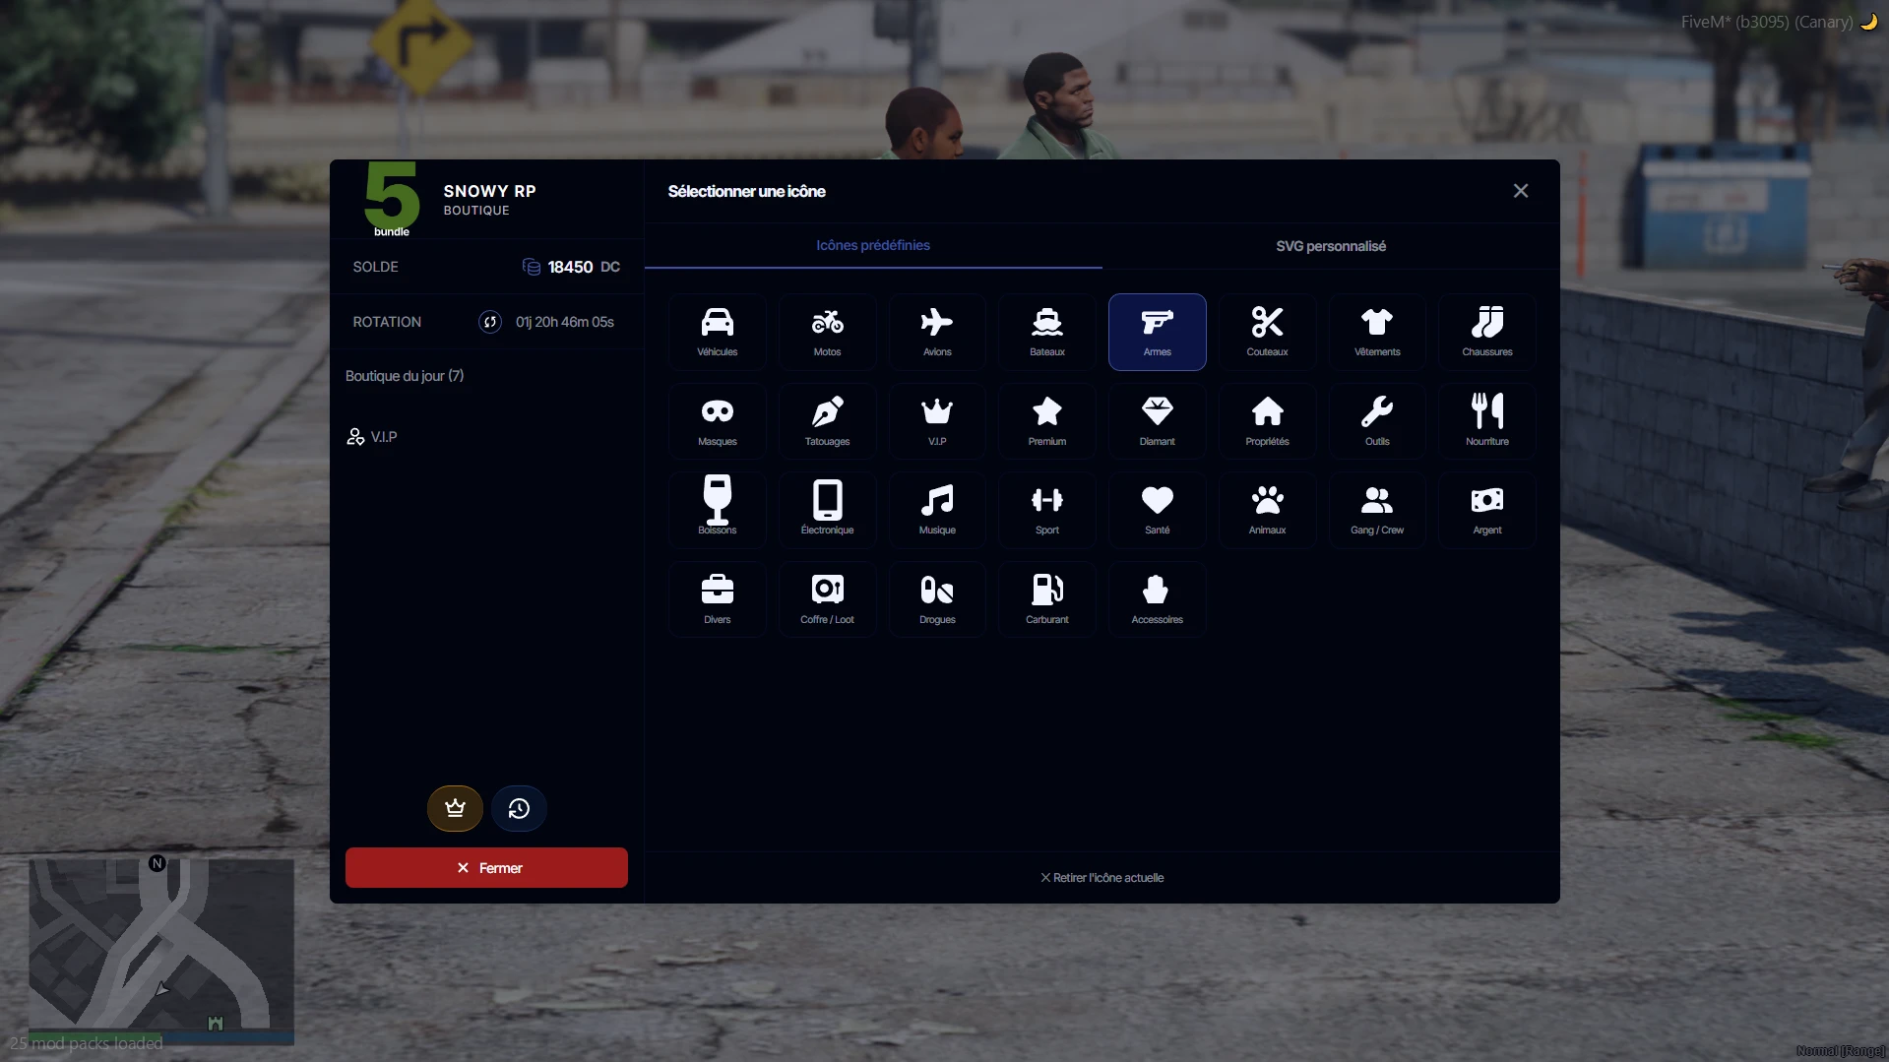Select the Tatouages pen icon
Image resolution: width=1889 pixels, height=1062 pixels.
coord(827,421)
